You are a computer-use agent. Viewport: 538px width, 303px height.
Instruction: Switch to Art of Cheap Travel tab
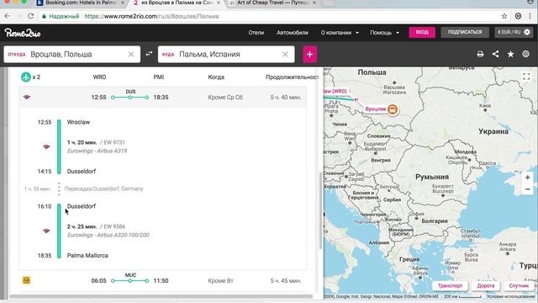(273, 3)
